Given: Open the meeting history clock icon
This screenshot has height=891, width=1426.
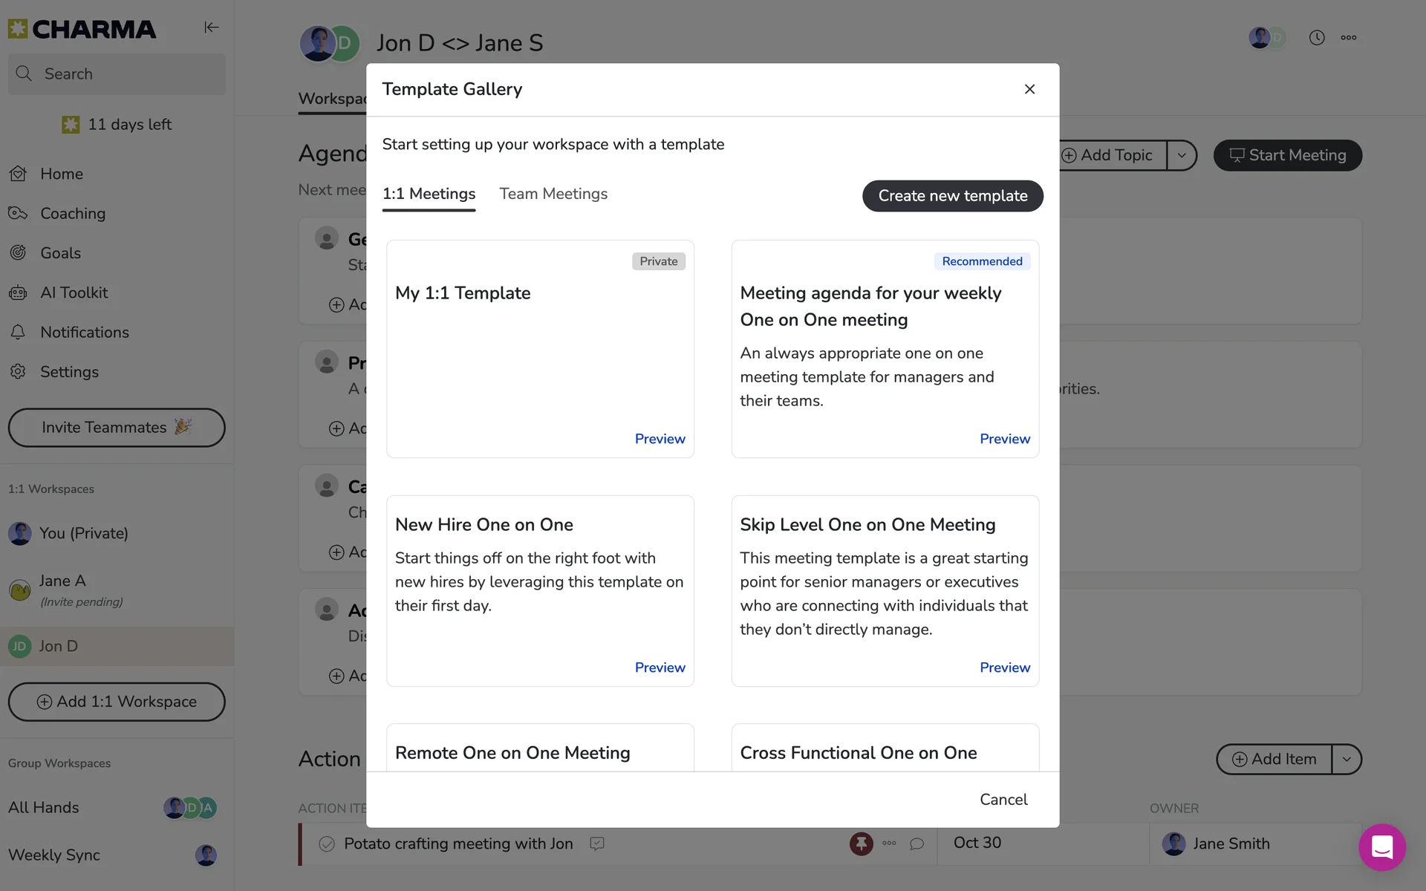Looking at the screenshot, I should pos(1317,38).
